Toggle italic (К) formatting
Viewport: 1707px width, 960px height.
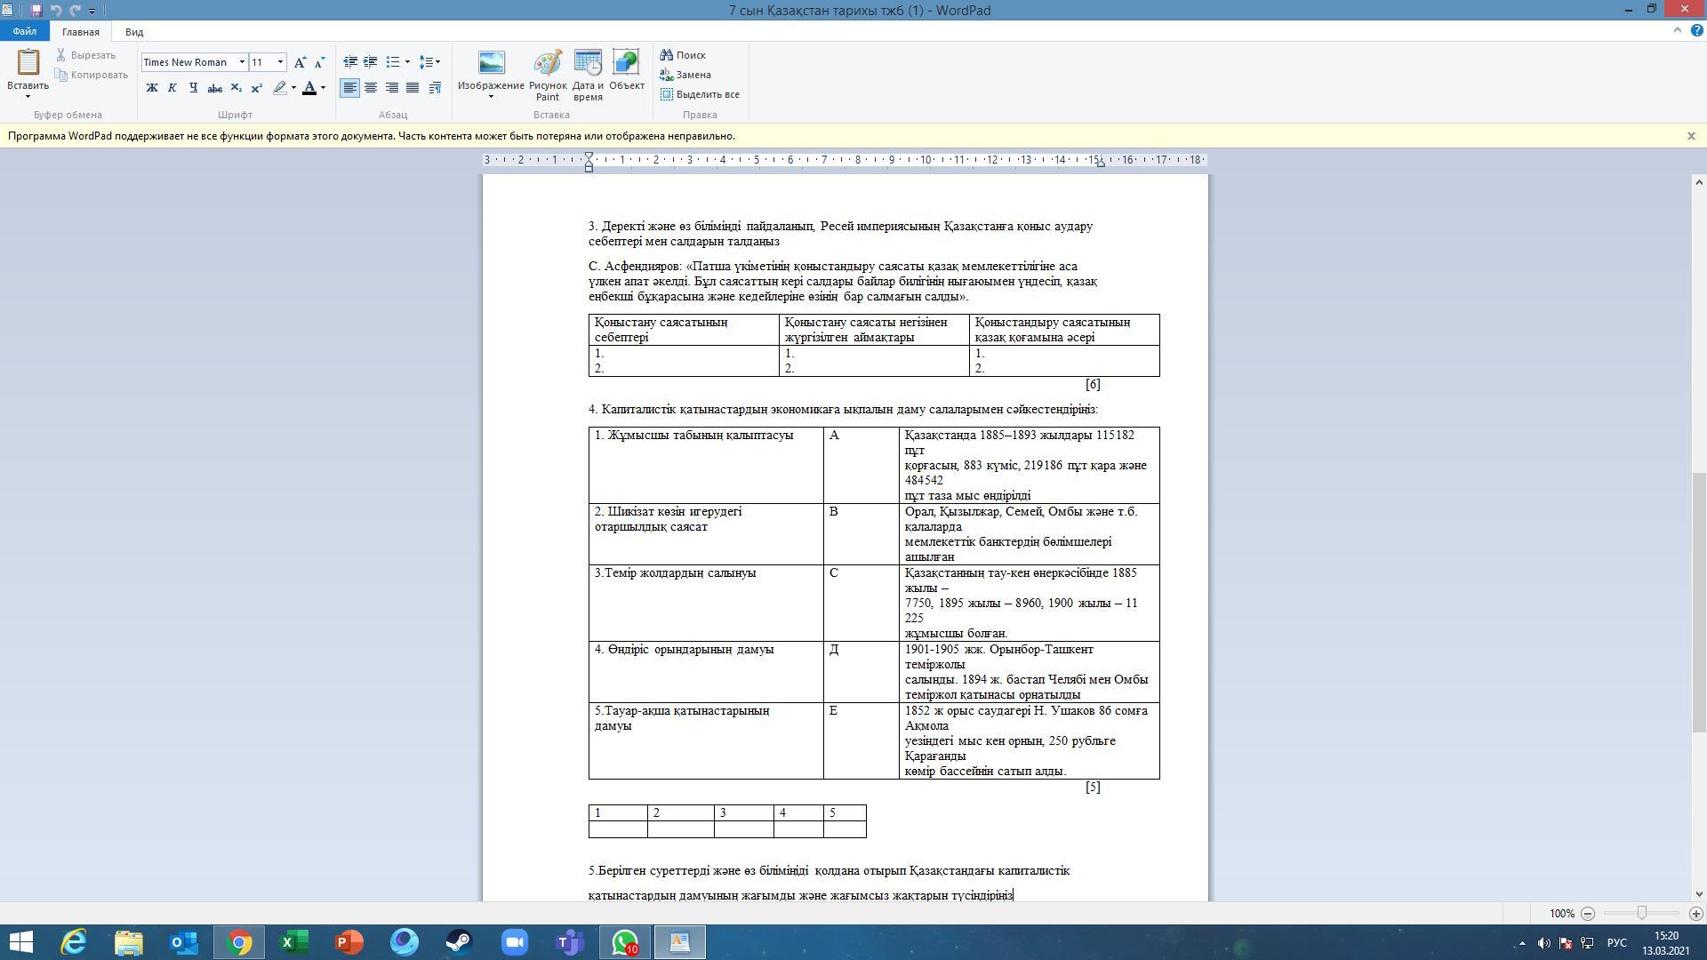[172, 88]
